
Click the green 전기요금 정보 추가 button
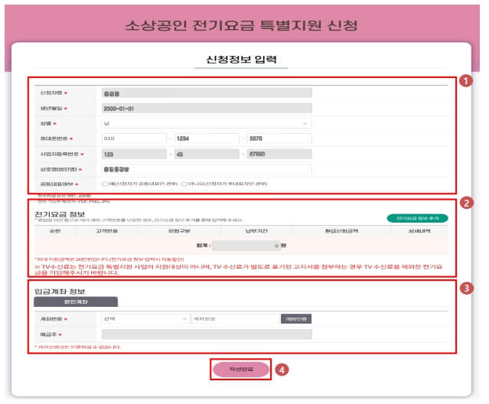[417, 218]
